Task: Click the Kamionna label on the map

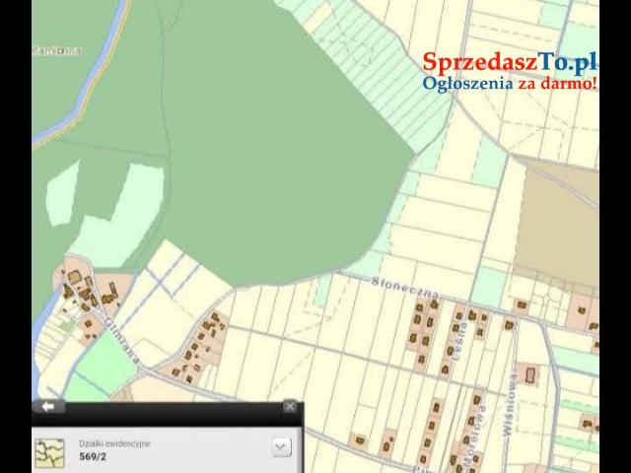Action: point(57,49)
